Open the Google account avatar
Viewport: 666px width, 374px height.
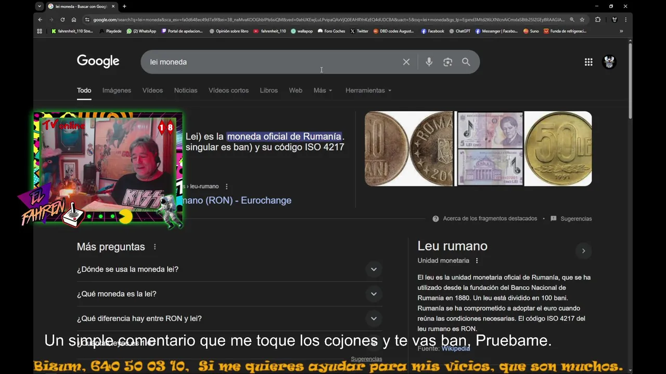[609, 62]
